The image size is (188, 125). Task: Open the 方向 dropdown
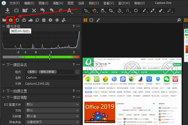tap(52, 110)
